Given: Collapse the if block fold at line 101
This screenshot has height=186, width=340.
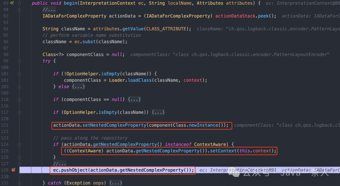Looking at the screenshot, I should click(x=19, y=74).
